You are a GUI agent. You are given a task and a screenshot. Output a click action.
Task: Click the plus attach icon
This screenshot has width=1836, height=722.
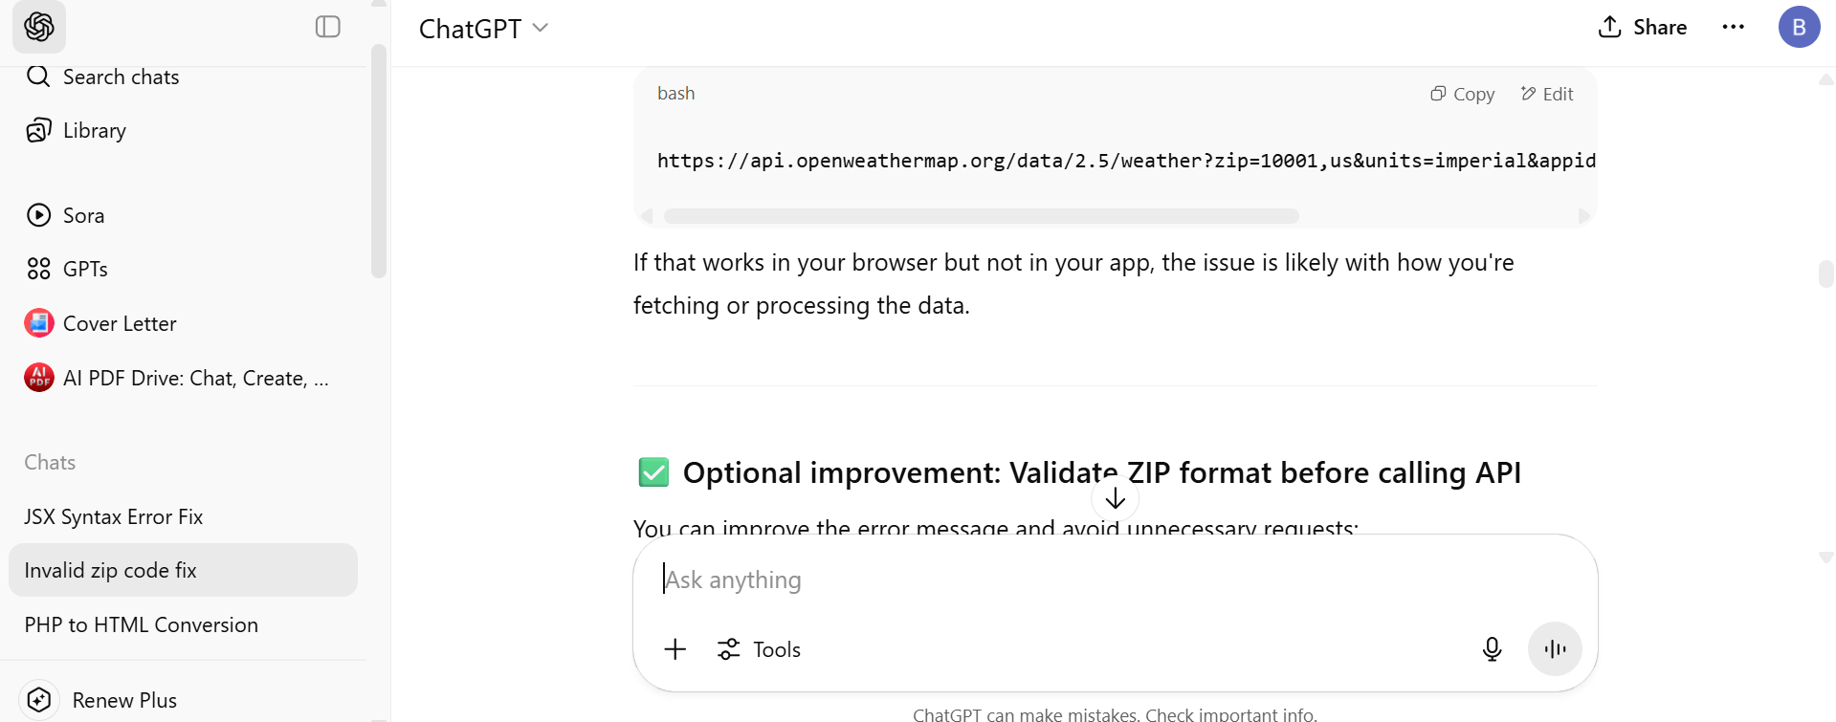pyautogui.click(x=675, y=650)
